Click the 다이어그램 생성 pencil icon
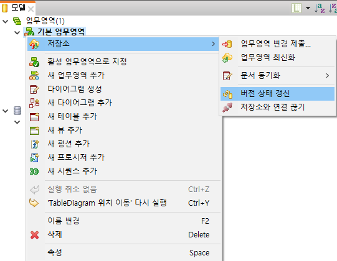Screen dimensions: 337x261 coord(34,89)
